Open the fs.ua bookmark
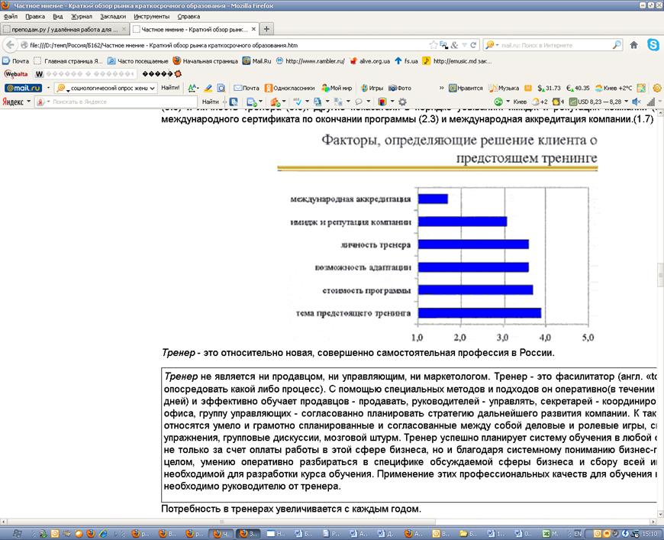Screen dimensions: 664x540 click(407, 61)
